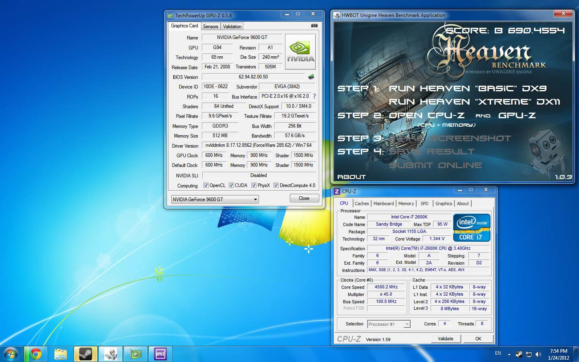Click the GPU-Z screenshot camera icon
The image size is (579, 362).
pyautogui.click(x=314, y=26)
